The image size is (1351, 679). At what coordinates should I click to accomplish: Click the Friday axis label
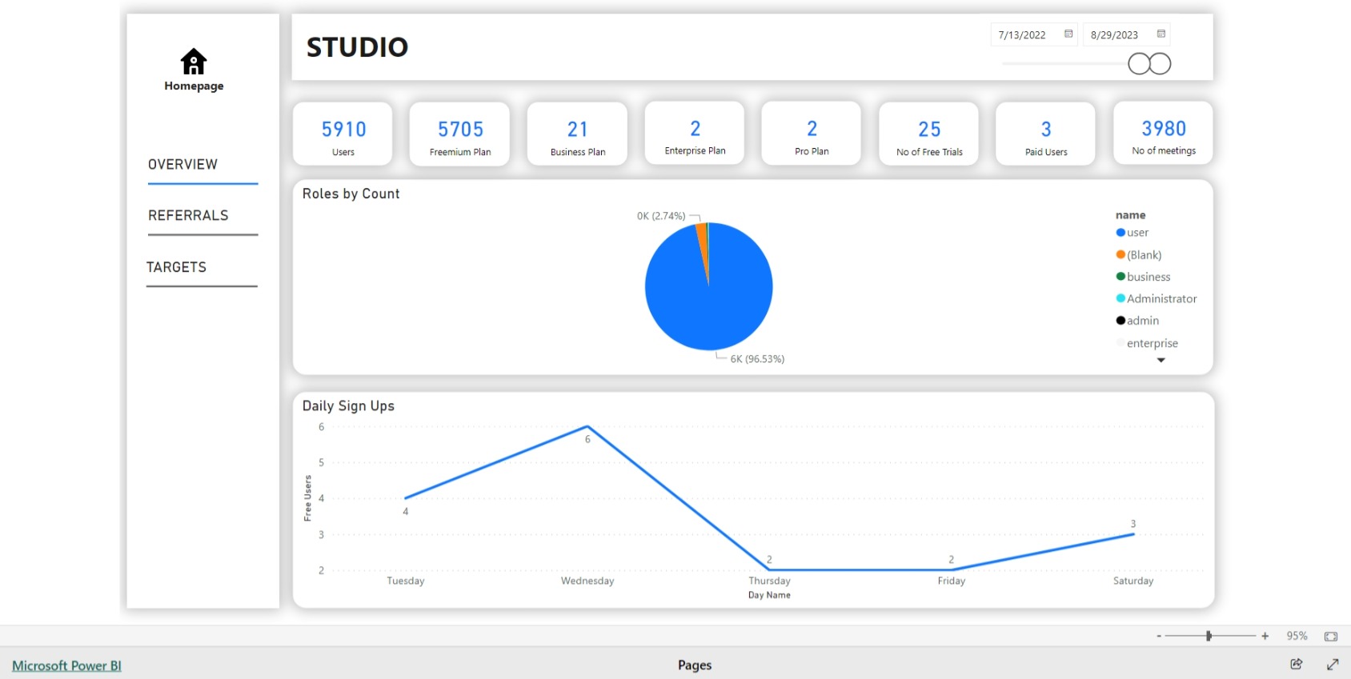pos(952,581)
